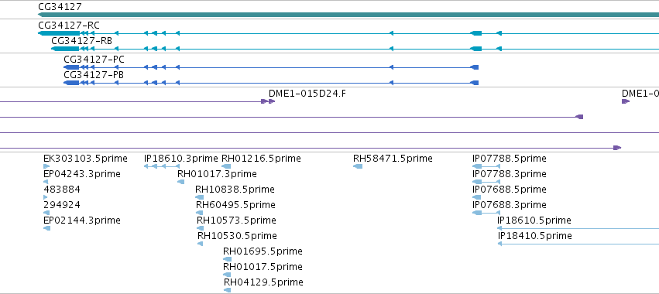
Task: Select the thick left-end exon of CG34127-RC
Action: [59, 33]
